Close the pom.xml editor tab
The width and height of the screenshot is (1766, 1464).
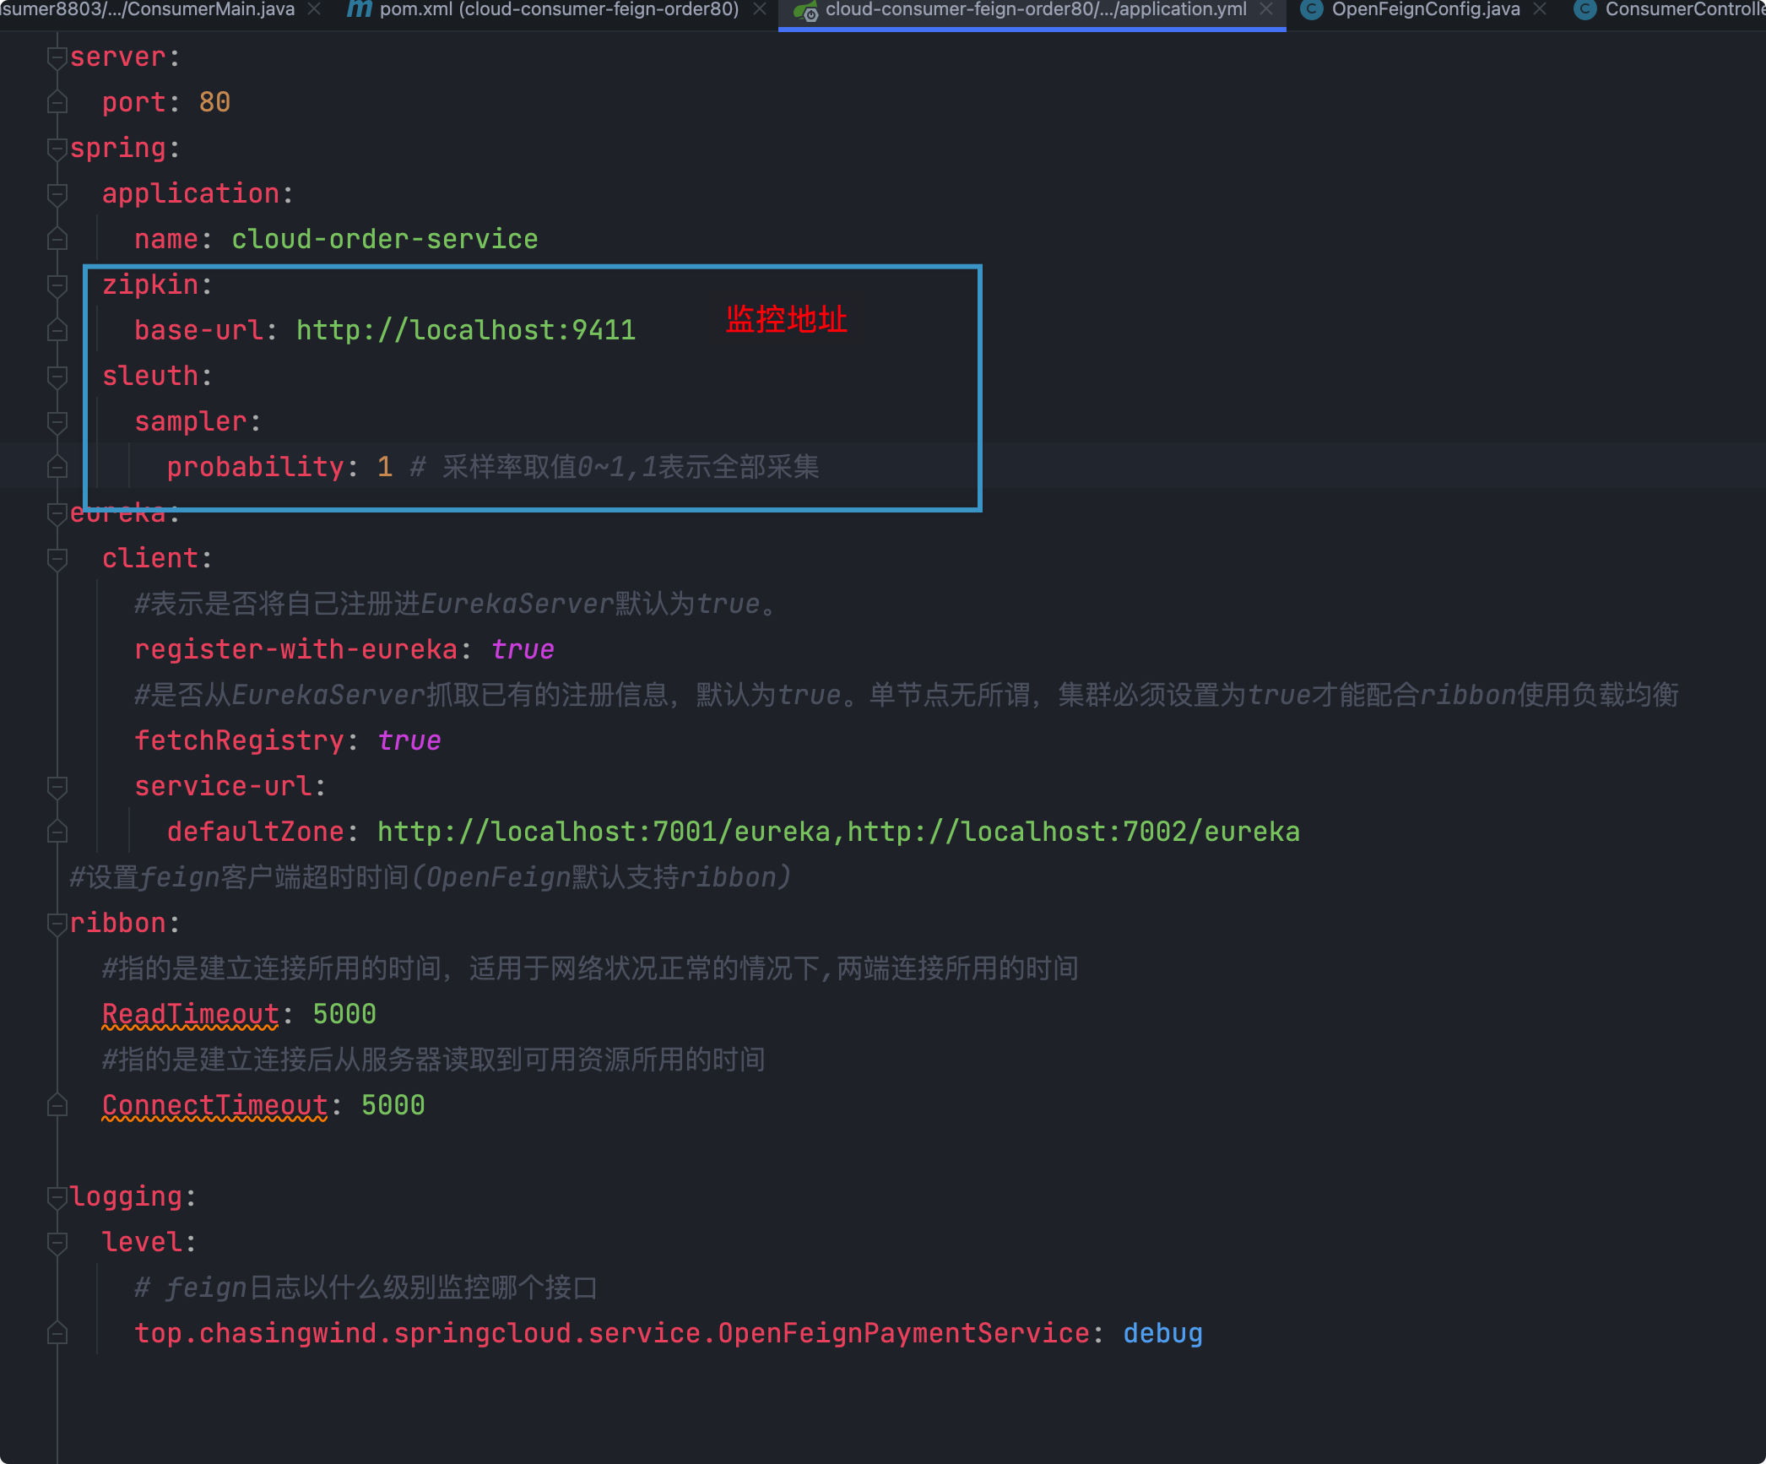click(760, 9)
